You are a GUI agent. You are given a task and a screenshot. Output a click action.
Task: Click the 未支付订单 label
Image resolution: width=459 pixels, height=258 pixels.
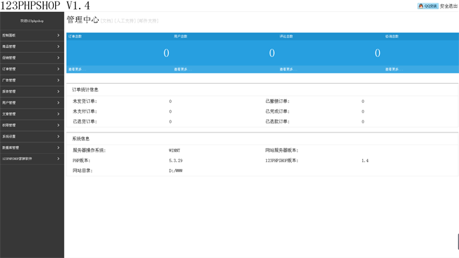[85, 111]
